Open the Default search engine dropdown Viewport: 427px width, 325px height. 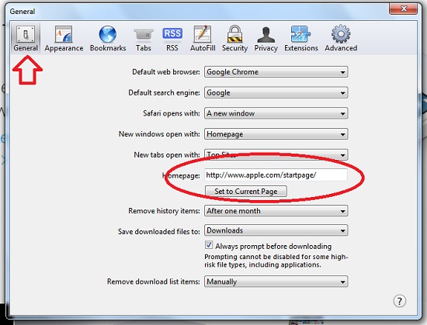(x=276, y=93)
